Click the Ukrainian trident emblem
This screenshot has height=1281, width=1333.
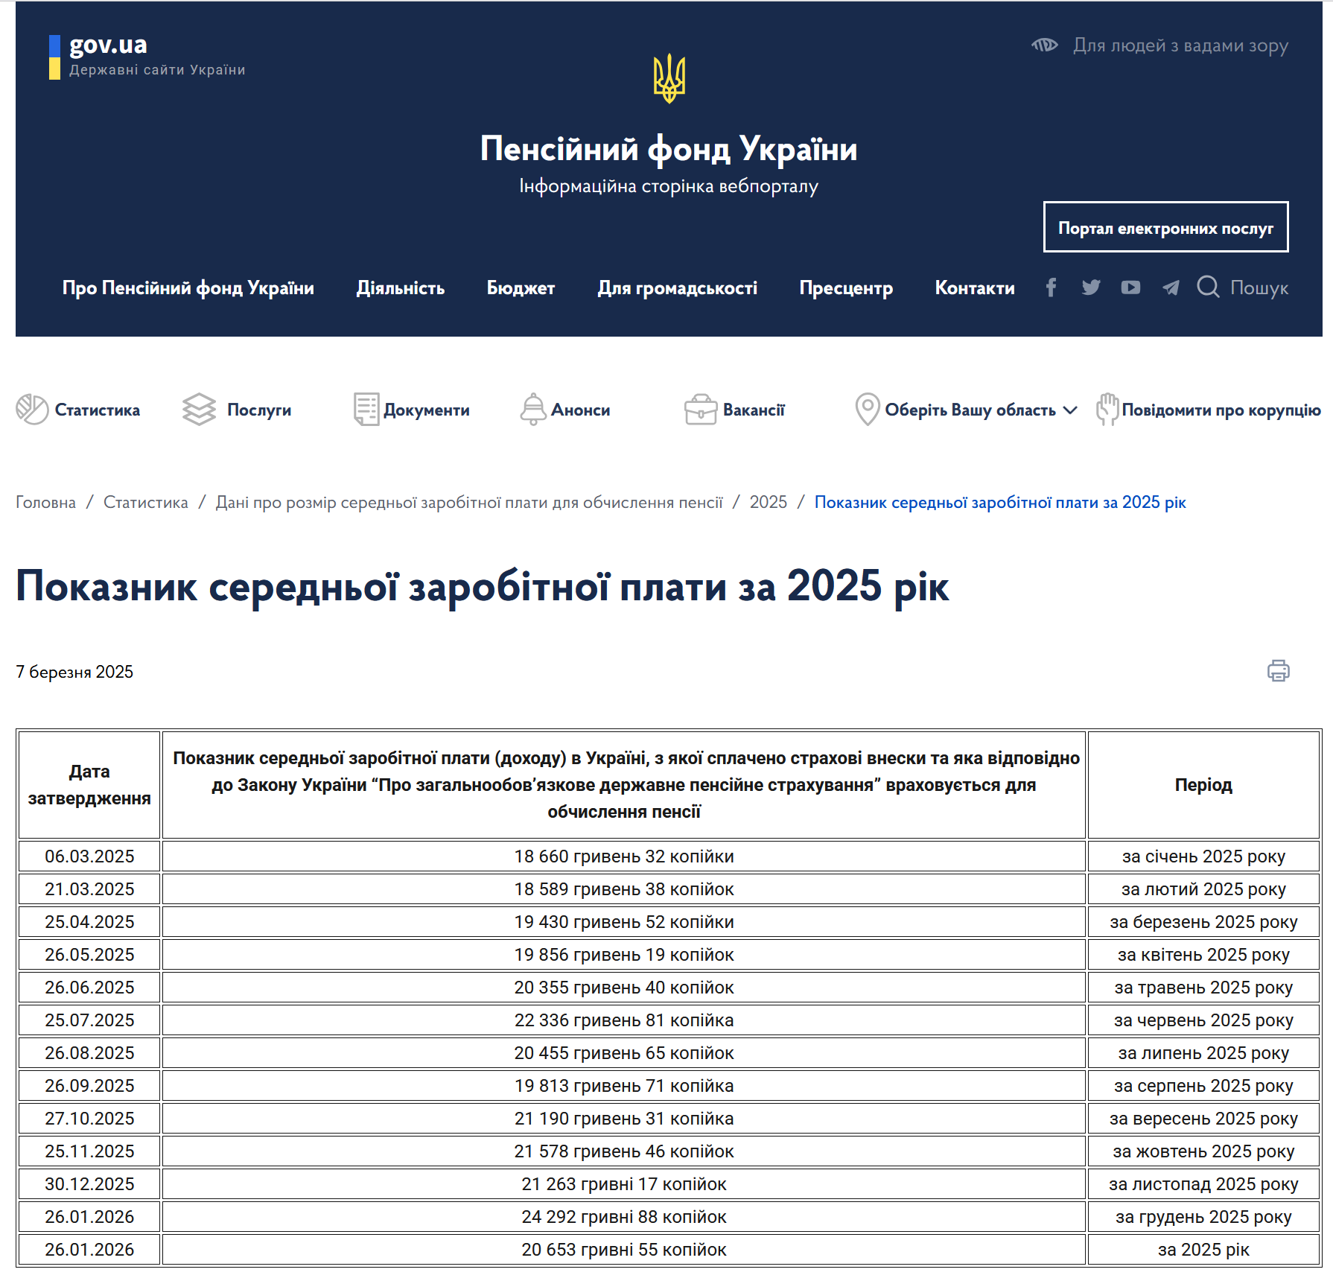669,78
